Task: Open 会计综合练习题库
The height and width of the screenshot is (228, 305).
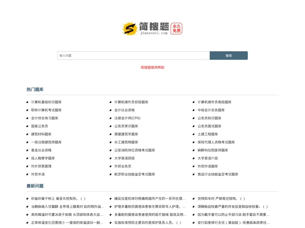Action: [x=44, y=118]
